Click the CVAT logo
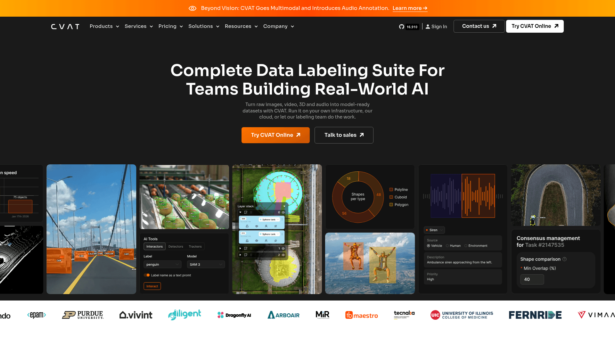Screen dimensions: 615x346 [x=65, y=27]
